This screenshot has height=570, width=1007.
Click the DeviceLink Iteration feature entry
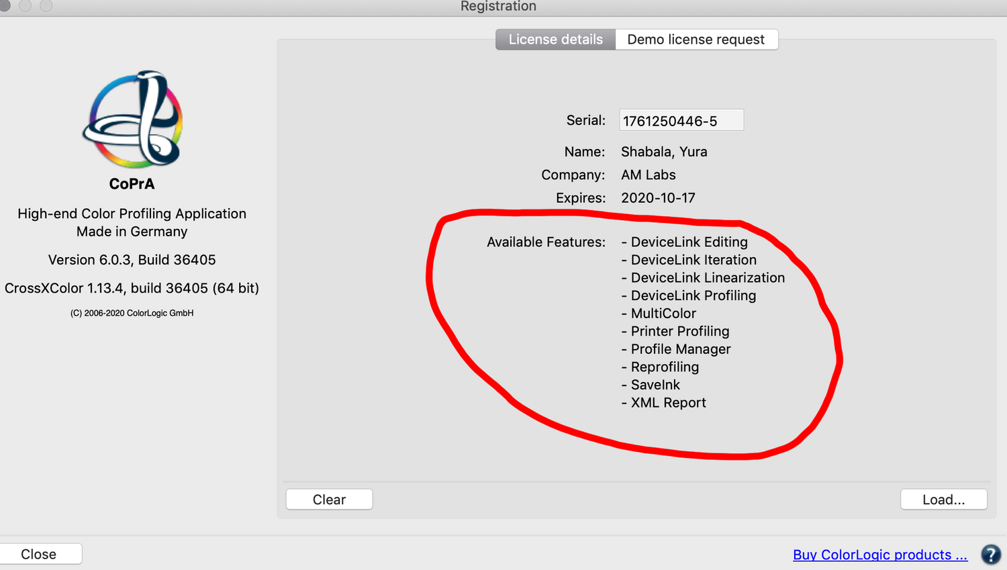[x=689, y=260]
